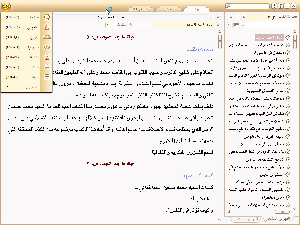Click the صفحة page number field

point(110,25)
